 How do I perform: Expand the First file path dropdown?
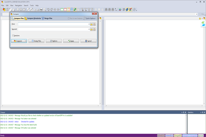pos(89,24)
